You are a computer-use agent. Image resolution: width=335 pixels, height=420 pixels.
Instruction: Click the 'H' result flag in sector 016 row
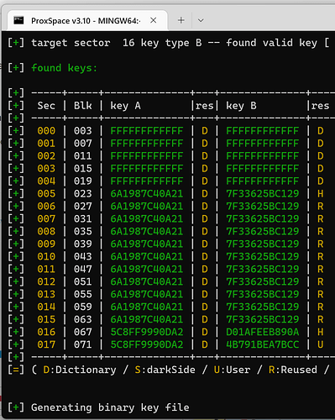(x=321, y=332)
